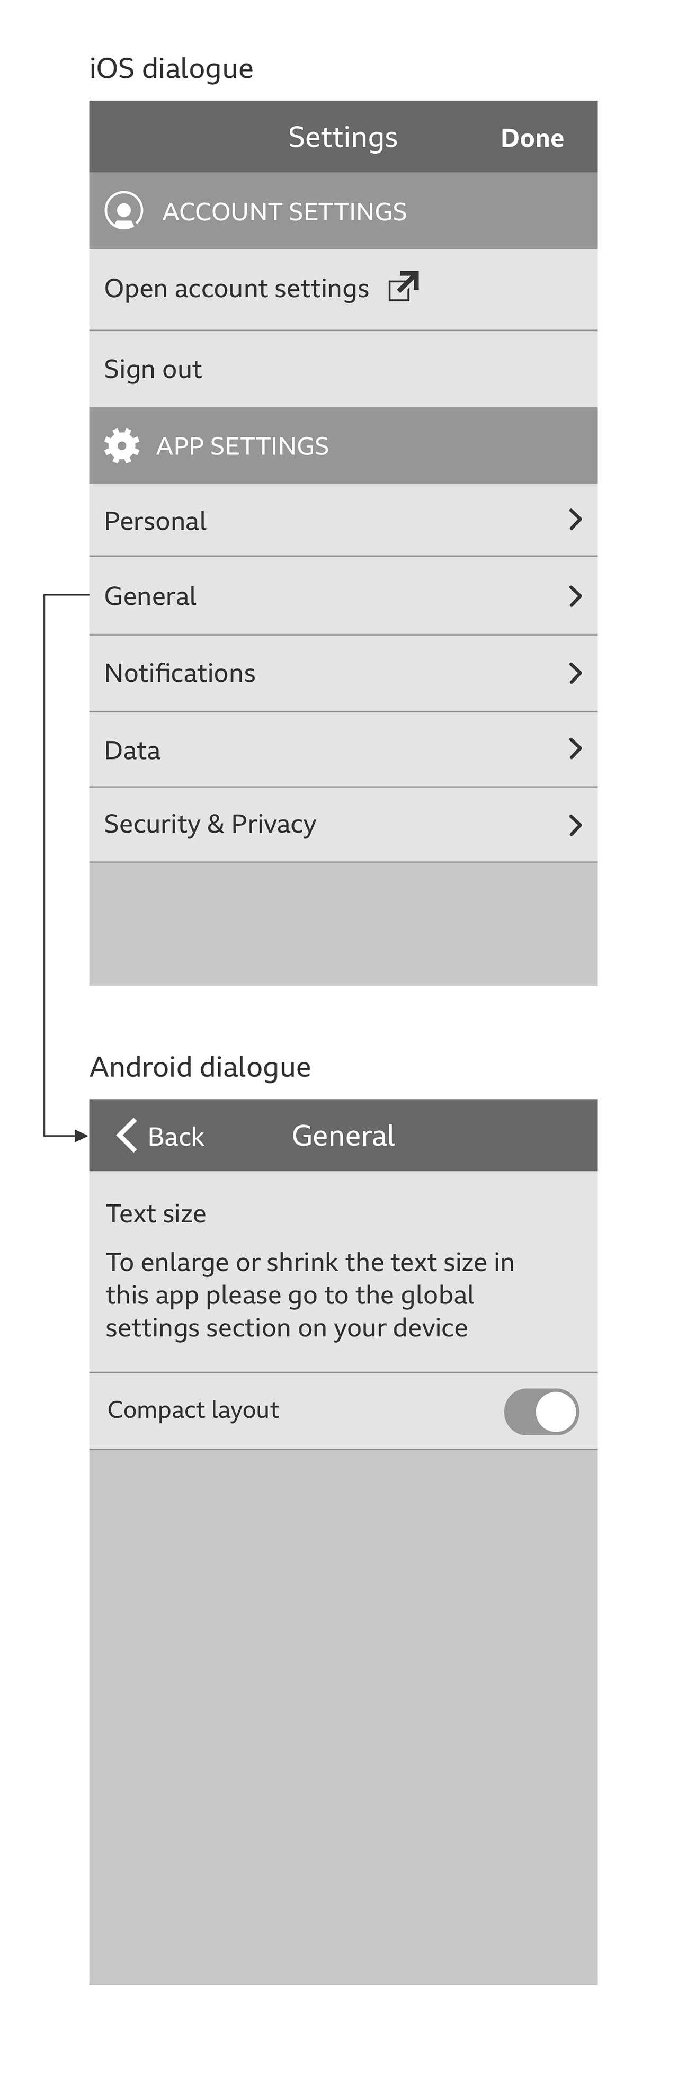Tap the Done button
Screen dimensions: 678x2099
(x=532, y=139)
